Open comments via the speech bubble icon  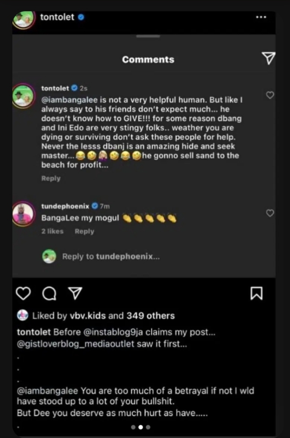49,293
